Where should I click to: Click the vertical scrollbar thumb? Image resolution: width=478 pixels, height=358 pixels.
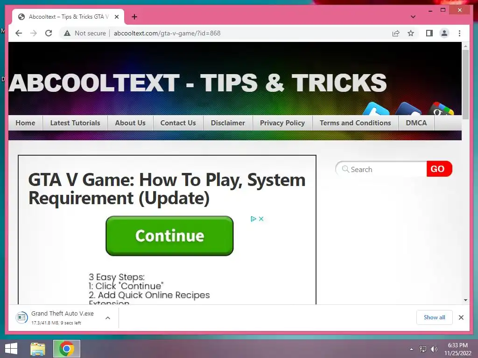pyautogui.click(x=465, y=84)
